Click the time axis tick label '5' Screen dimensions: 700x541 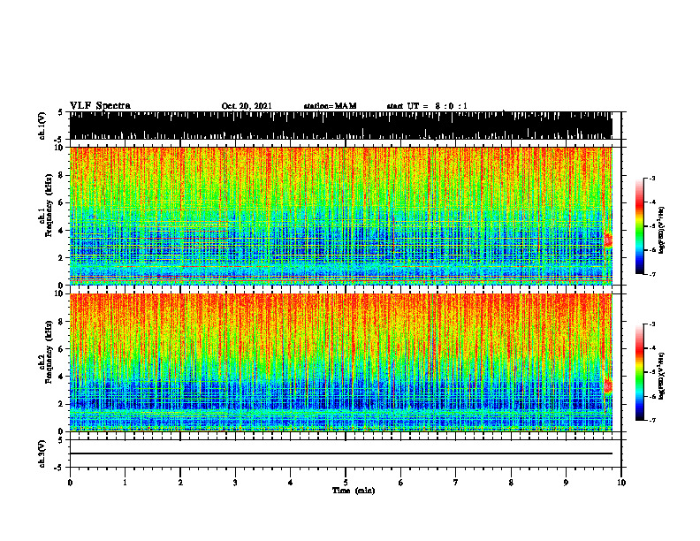(346, 483)
